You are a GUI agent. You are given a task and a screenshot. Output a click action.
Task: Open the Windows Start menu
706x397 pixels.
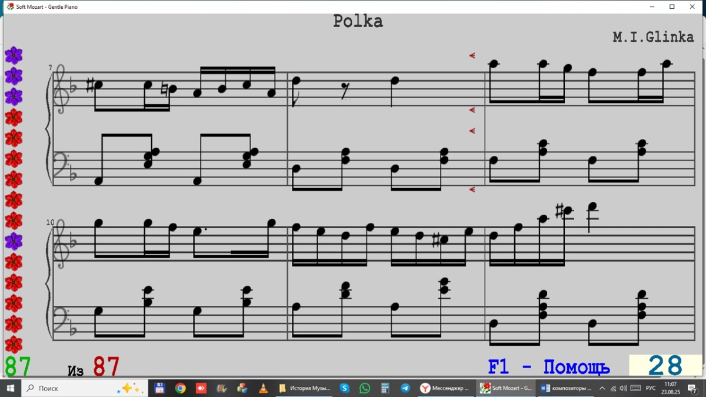(10, 388)
